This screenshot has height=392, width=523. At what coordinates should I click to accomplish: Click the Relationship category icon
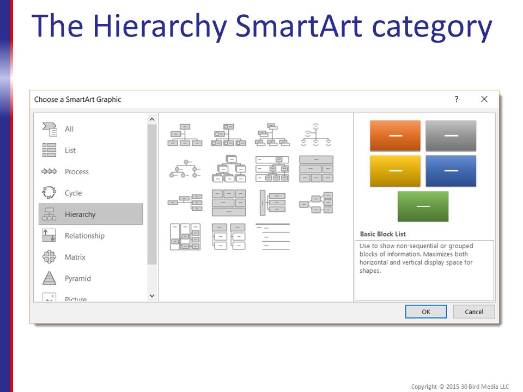click(x=49, y=235)
